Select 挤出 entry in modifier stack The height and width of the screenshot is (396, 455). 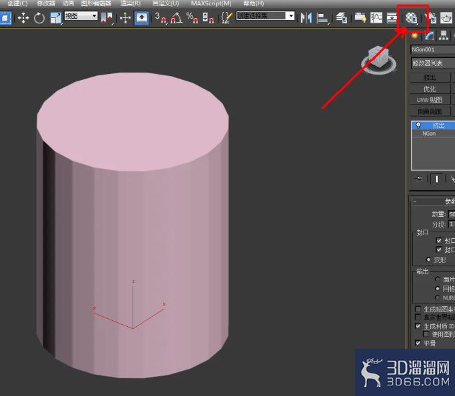(x=434, y=125)
